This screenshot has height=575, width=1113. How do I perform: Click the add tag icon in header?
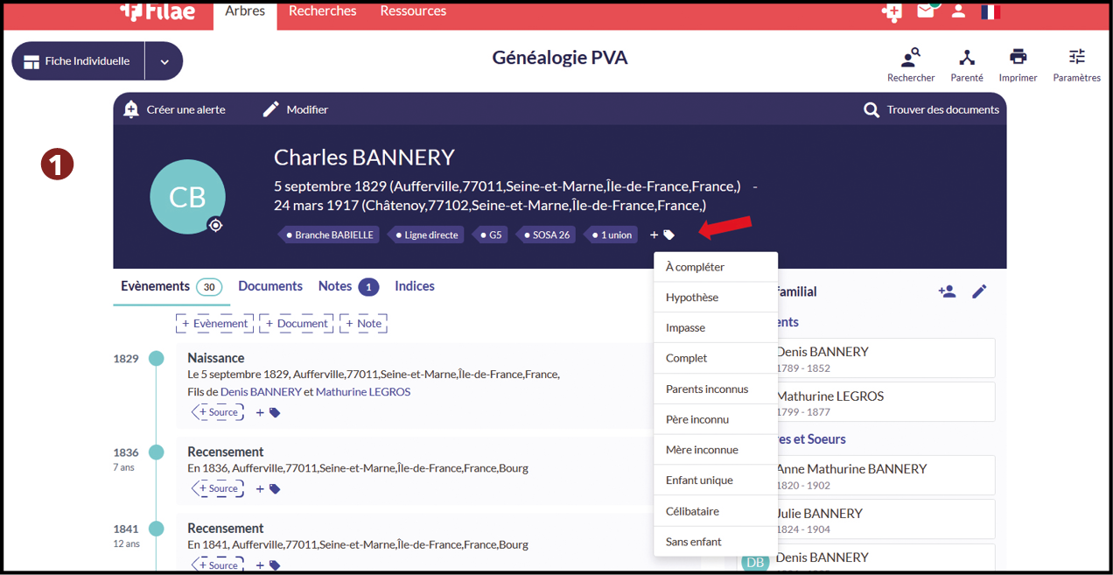[662, 235]
